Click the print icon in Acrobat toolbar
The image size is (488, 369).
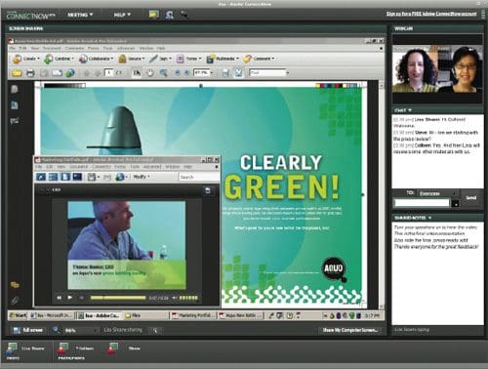coord(30,73)
